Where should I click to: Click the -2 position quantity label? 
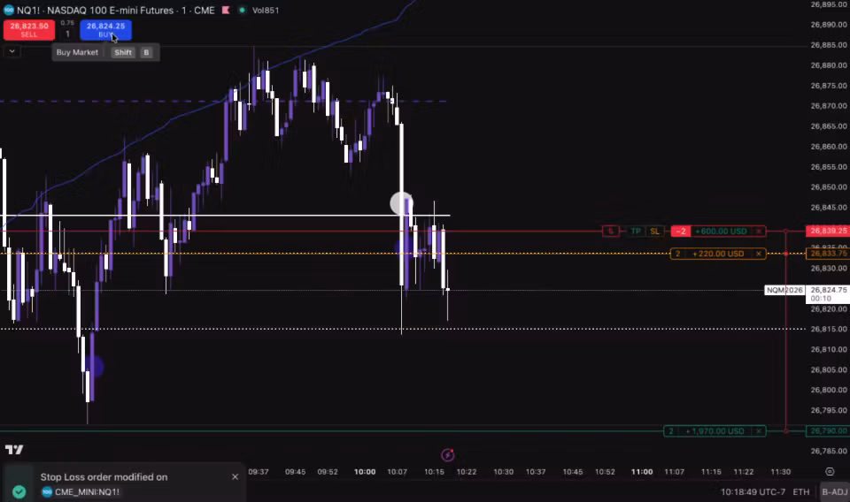click(680, 231)
